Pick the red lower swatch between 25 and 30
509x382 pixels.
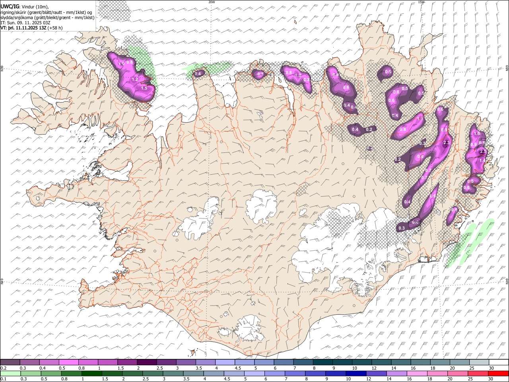(477, 373)
